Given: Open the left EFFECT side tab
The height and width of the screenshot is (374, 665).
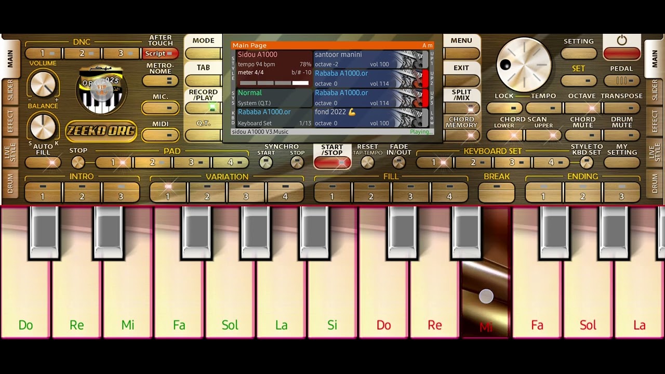Looking at the screenshot, I should coord(10,122).
